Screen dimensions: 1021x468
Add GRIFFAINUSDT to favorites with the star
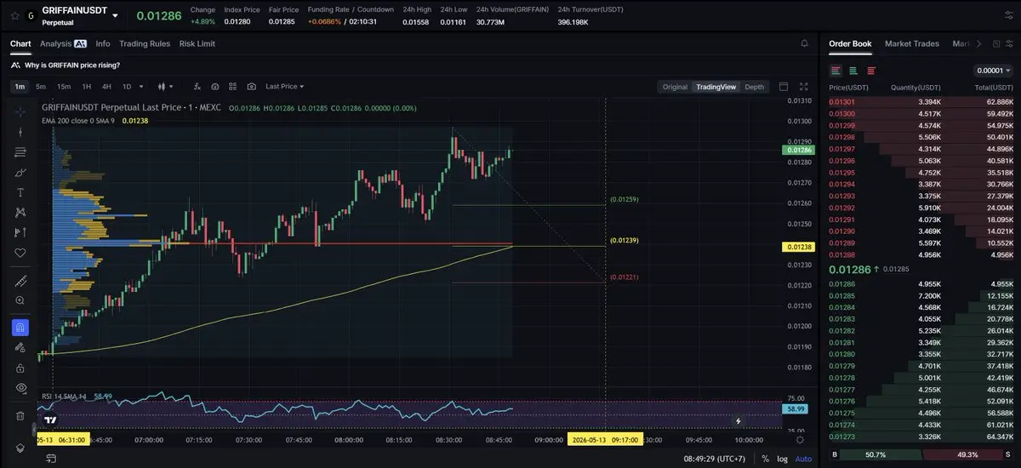point(14,15)
